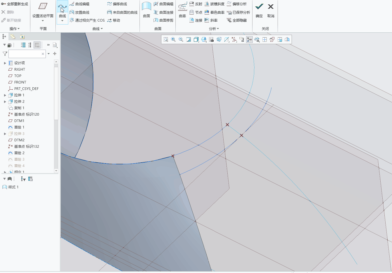Click 曲面编辑 (Surface Edit)

coord(163,4)
